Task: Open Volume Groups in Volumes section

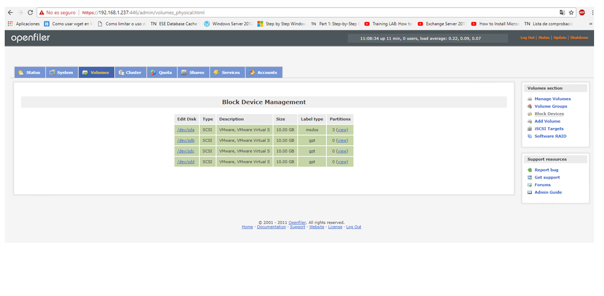Action: pos(551,106)
